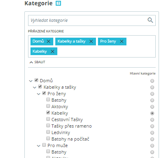Remove the Kabelky assigned tag
The image size is (161, 158).
pos(52,51)
